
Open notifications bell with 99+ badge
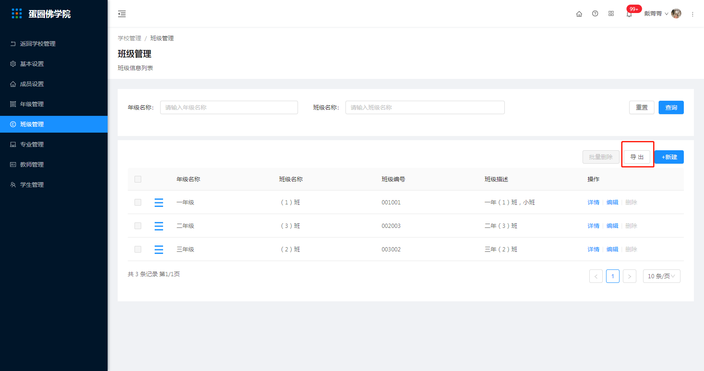[x=629, y=14]
